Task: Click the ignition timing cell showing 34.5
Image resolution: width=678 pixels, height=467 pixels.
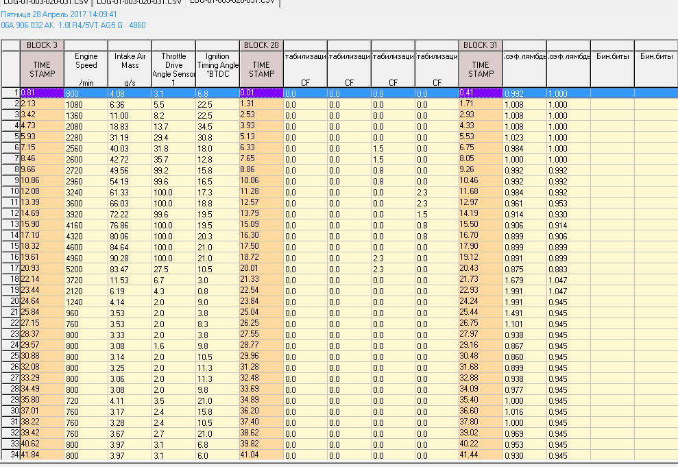Action: (x=217, y=125)
